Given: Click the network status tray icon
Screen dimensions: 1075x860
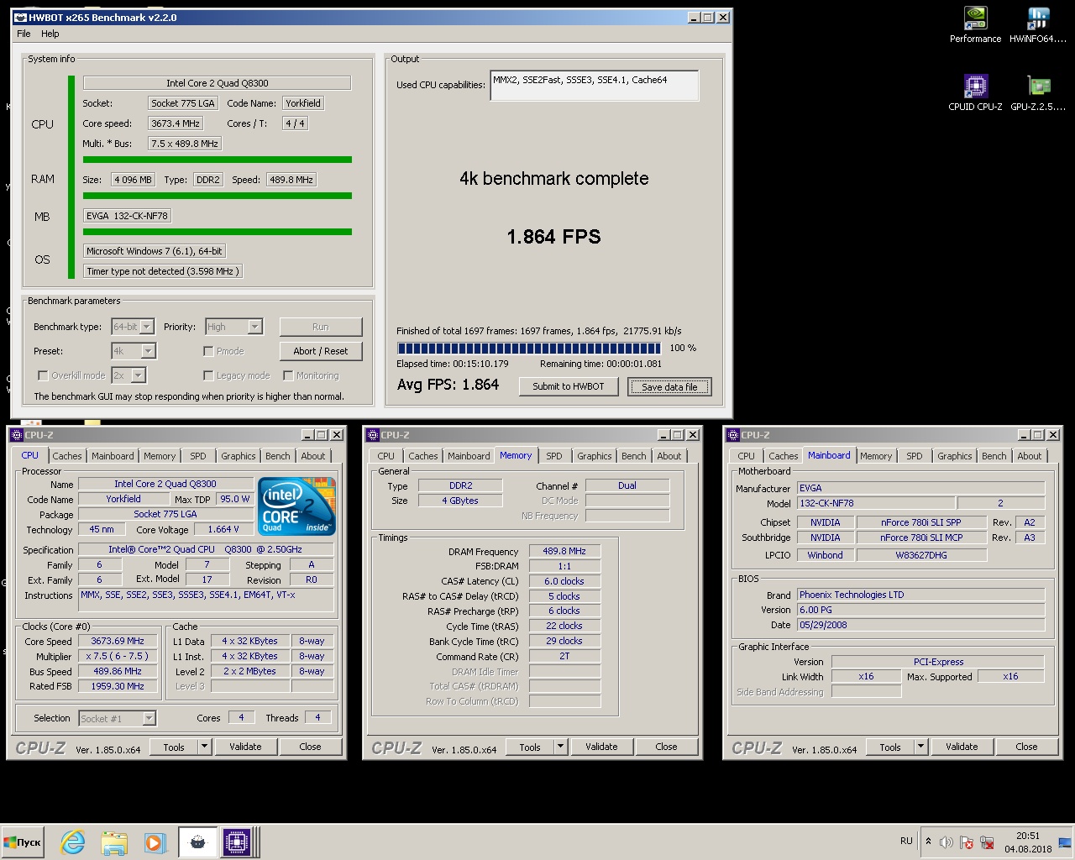Looking at the screenshot, I should pyautogui.click(x=987, y=842).
